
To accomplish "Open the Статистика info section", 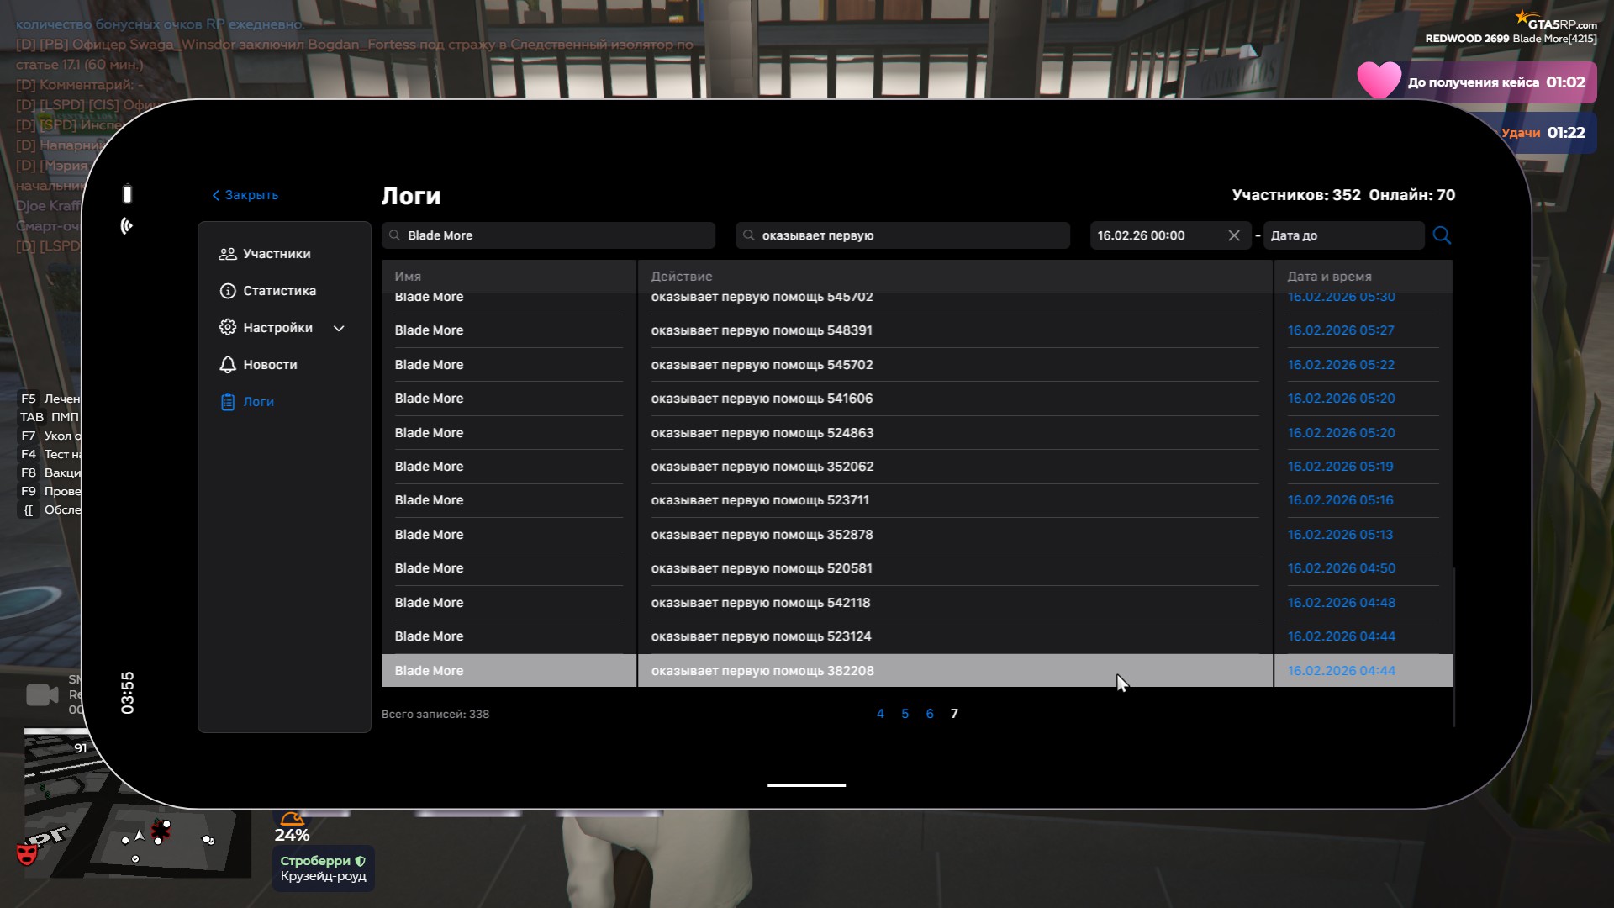I will pyautogui.click(x=278, y=291).
